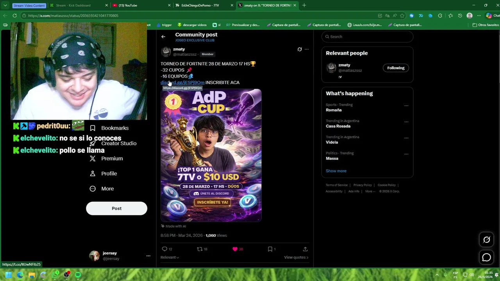Open the discord.gg invite link in post
The width and height of the screenshot is (500, 281).
tap(182, 82)
